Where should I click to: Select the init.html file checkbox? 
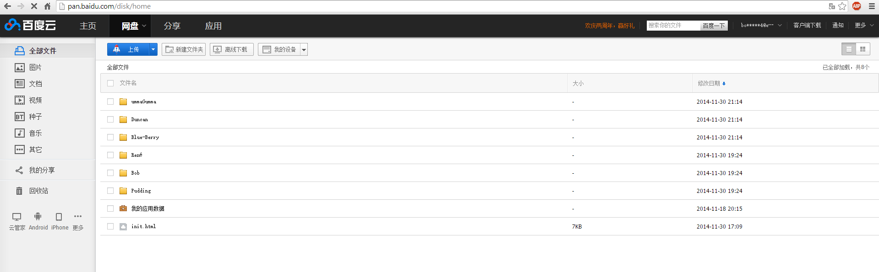(110, 226)
